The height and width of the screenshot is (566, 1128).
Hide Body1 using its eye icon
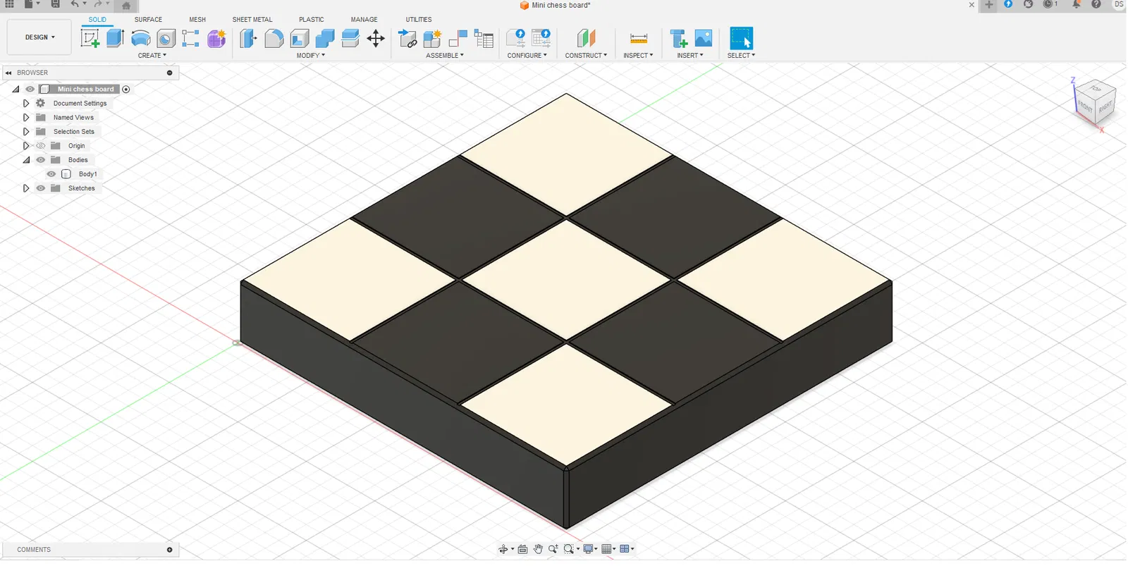51,174
